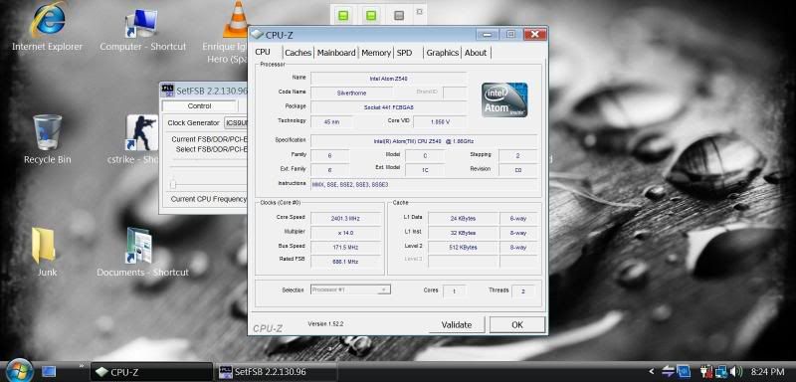The image size is (796, 382).
Task: Click the 45 nm technology value
Action: click(x=331, y=122)
